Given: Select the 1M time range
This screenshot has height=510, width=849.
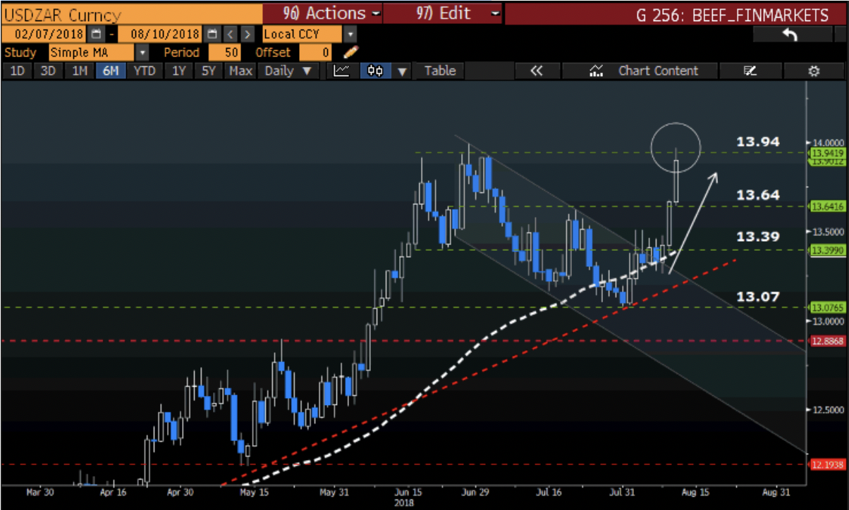Looking at the screenshot, I should pyautogui.click(x=80, y=70).
